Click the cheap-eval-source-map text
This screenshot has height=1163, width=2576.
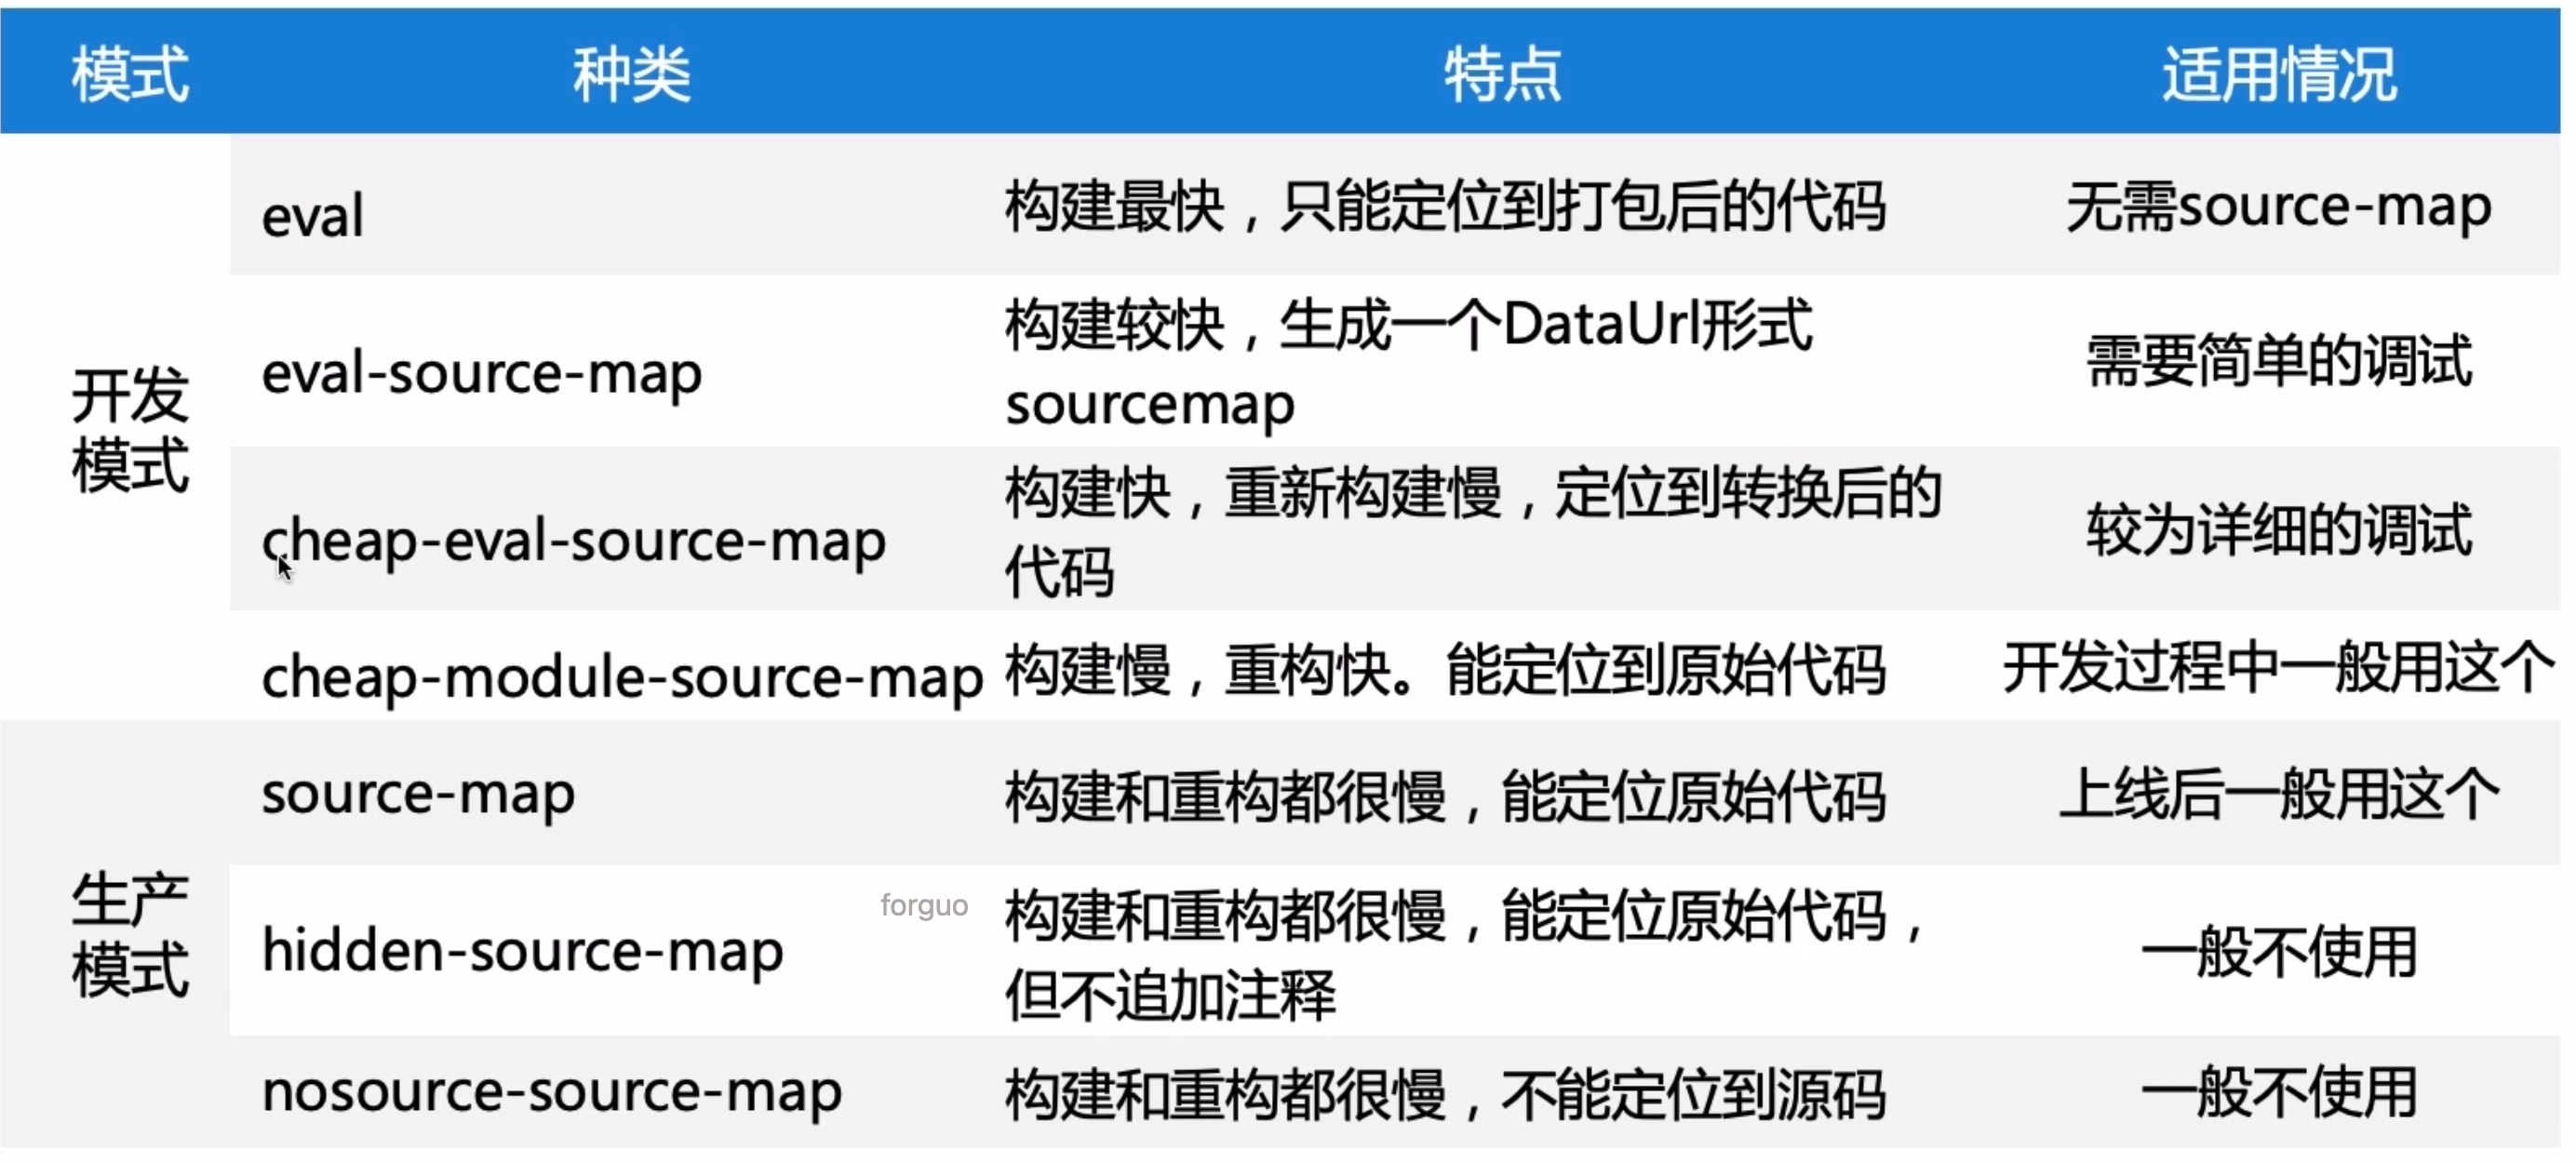(x=574, y=542)
